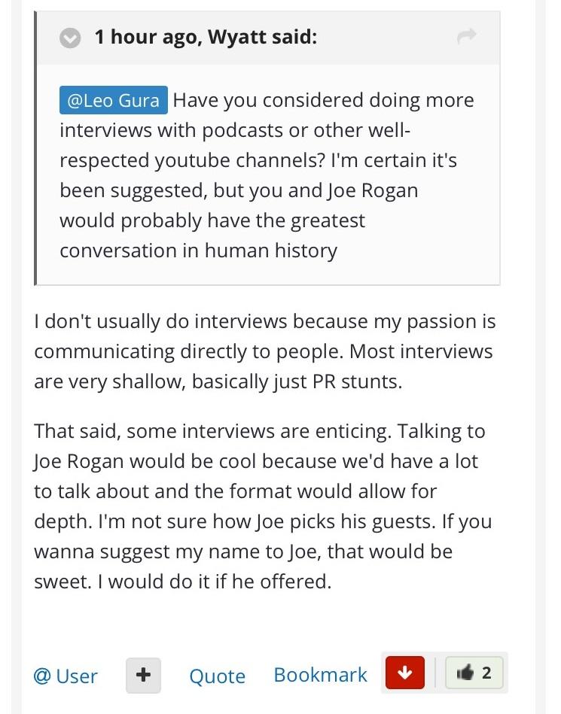Select the Quote link below the post
This screenshot has width=561, height=714.
[218, 676]
